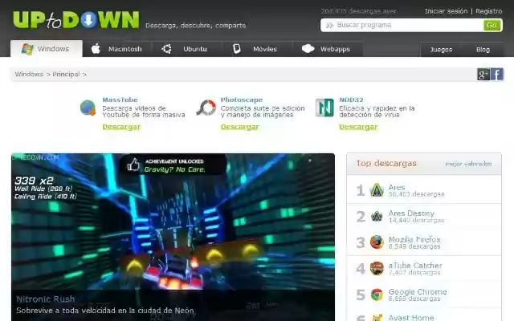Viewport: 514px width, 321px height.
Task: Click Descargar under NOD32
Action: coord(358,127)
